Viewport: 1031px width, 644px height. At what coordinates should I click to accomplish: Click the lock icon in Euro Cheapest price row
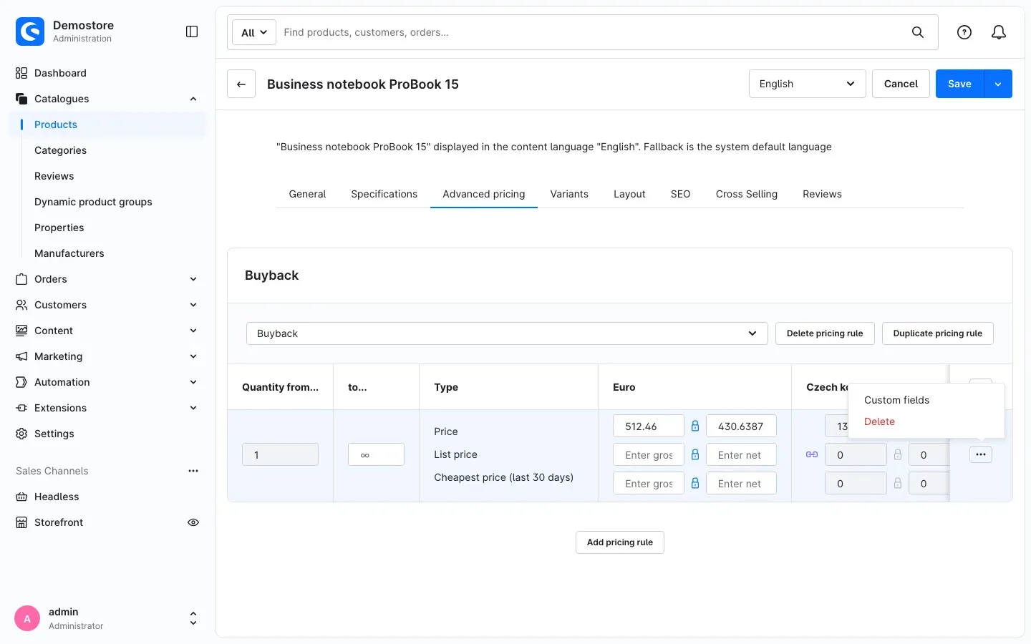(x=694, y=483)
